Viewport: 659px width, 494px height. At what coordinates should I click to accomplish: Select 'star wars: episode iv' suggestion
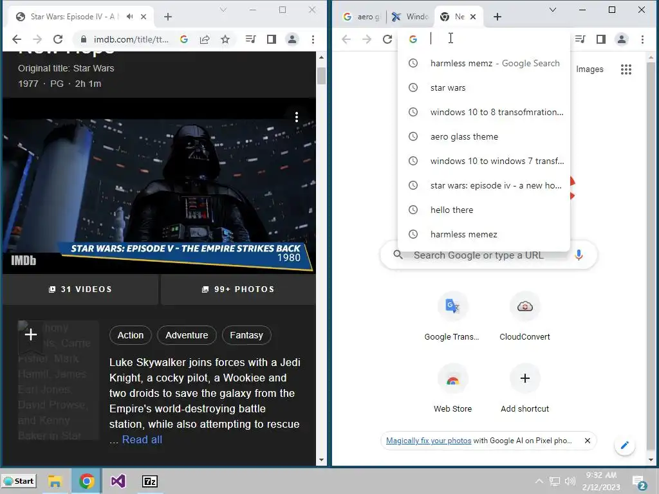(x=484, y=185)
